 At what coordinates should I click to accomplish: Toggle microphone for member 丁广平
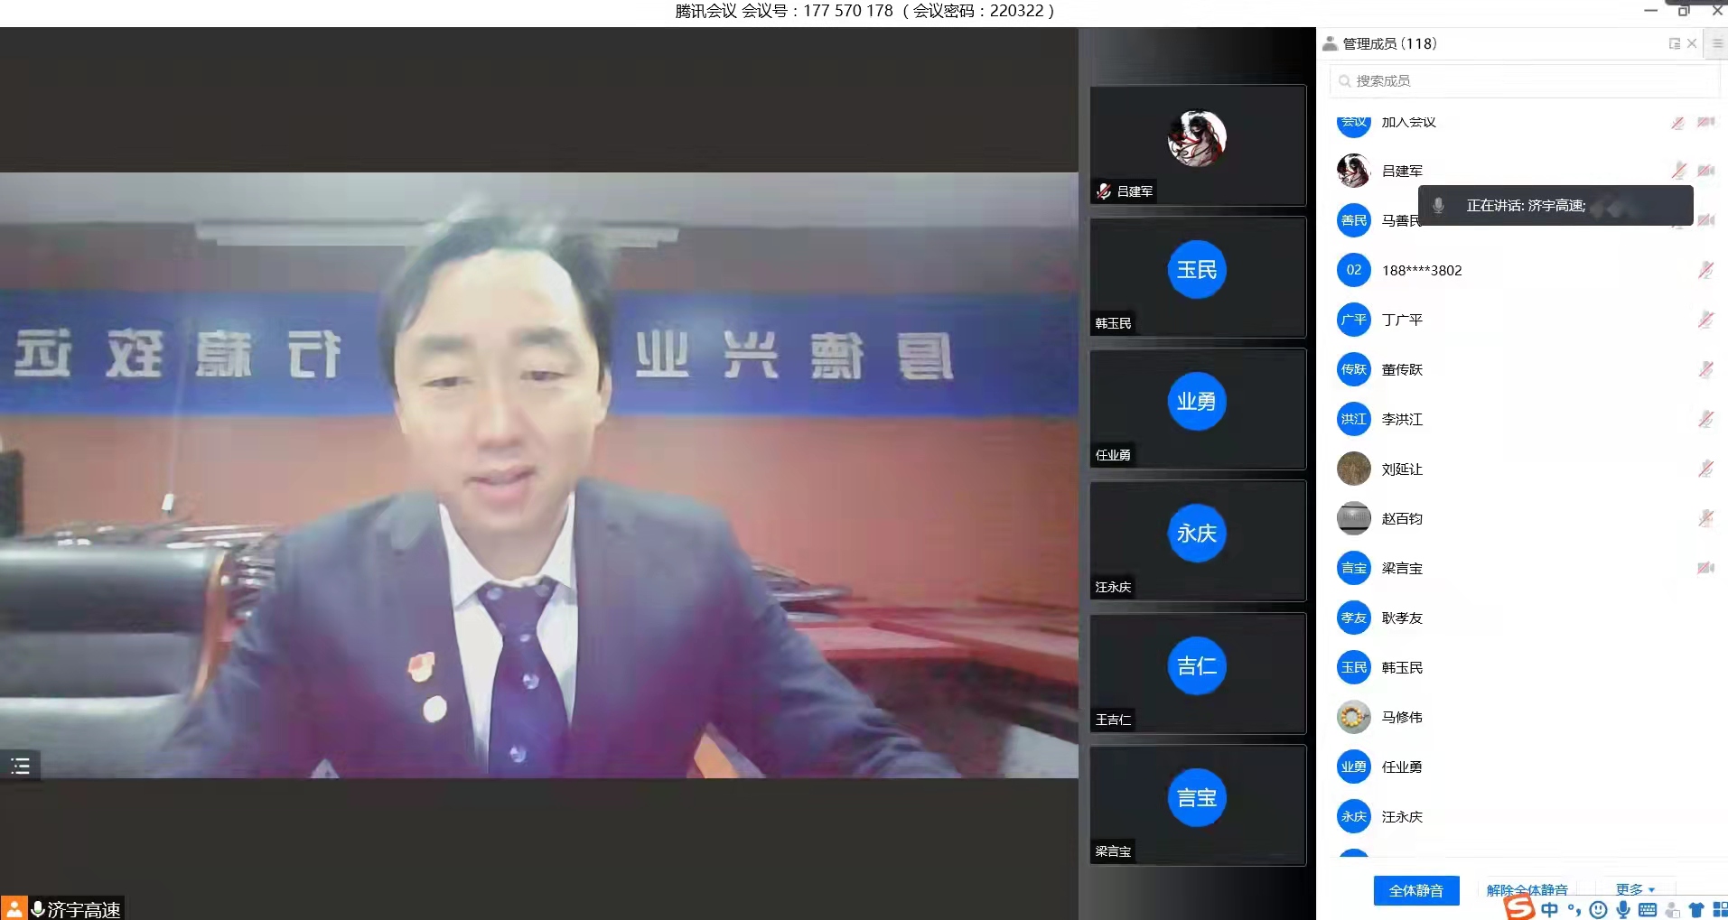pyautogui.click(x=1705, y=320)
